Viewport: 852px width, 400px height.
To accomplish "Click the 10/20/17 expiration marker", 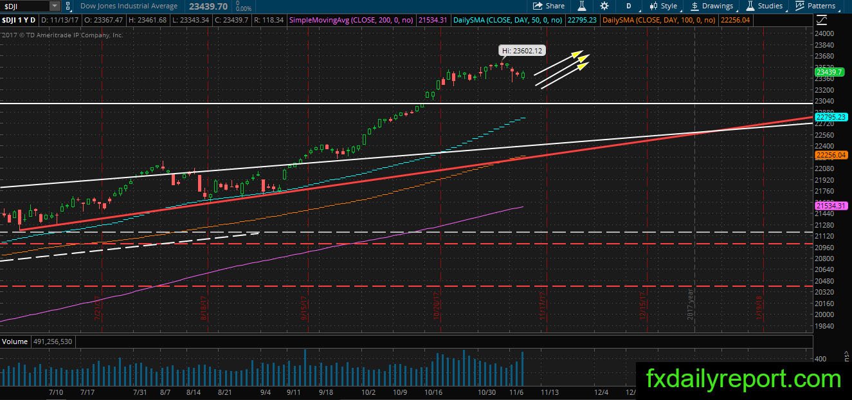I will point(437,307).
